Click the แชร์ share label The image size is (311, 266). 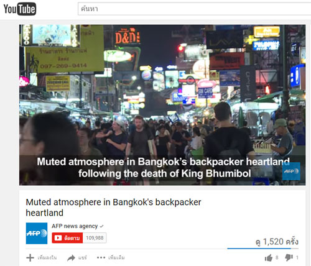(82, 258)
